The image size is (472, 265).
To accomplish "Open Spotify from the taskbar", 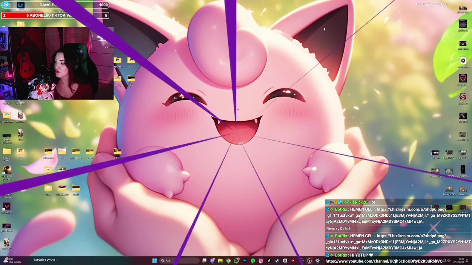I will (x=253, y=261).
